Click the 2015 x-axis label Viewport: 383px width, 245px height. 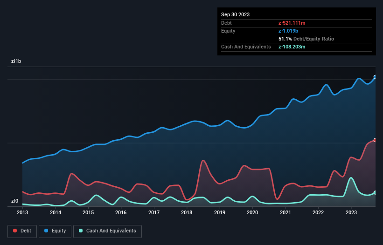[x=88, y=212]
